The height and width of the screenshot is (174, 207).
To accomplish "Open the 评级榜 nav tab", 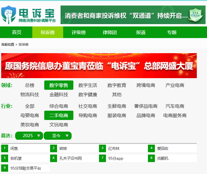I will click(x=79, y=32).
